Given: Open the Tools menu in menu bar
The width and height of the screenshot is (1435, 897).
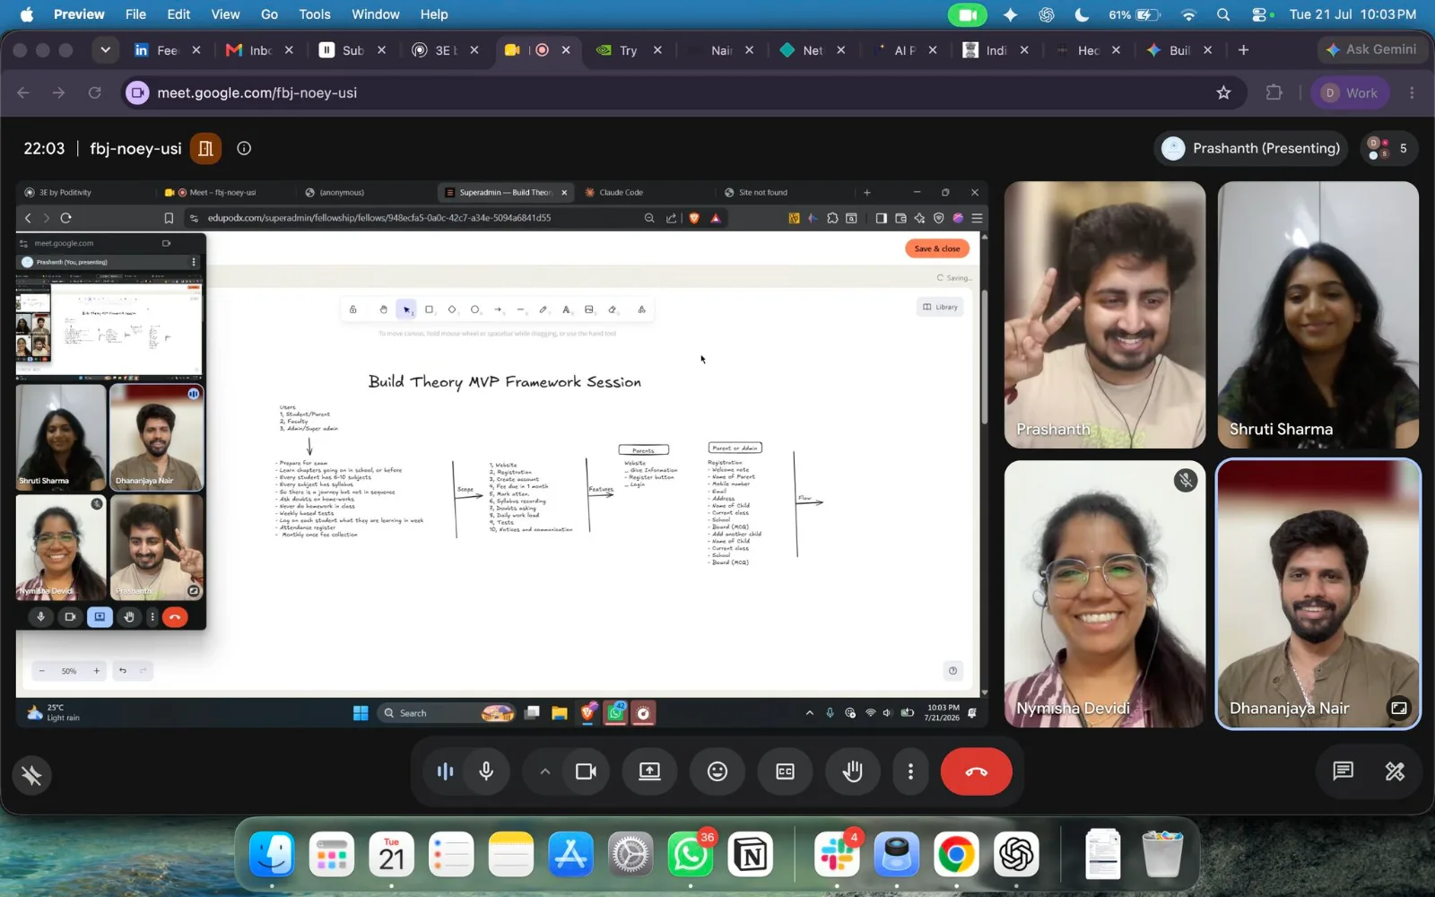Looking at the screenshot, I should click(315, 14).
